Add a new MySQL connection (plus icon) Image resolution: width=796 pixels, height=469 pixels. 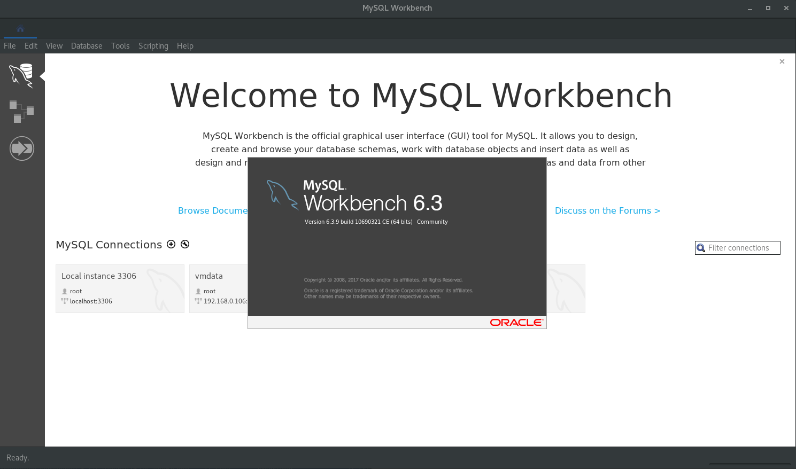[x=171, y=244]
